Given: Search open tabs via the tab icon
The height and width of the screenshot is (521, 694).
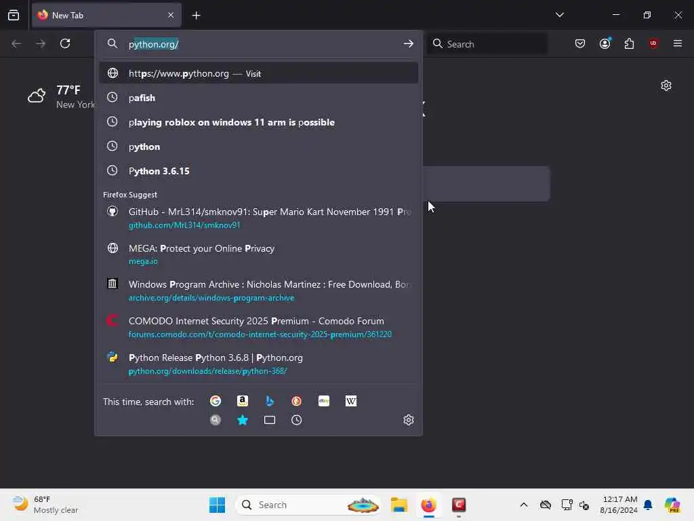Looking at the screenshot, I should coord(270,420).
